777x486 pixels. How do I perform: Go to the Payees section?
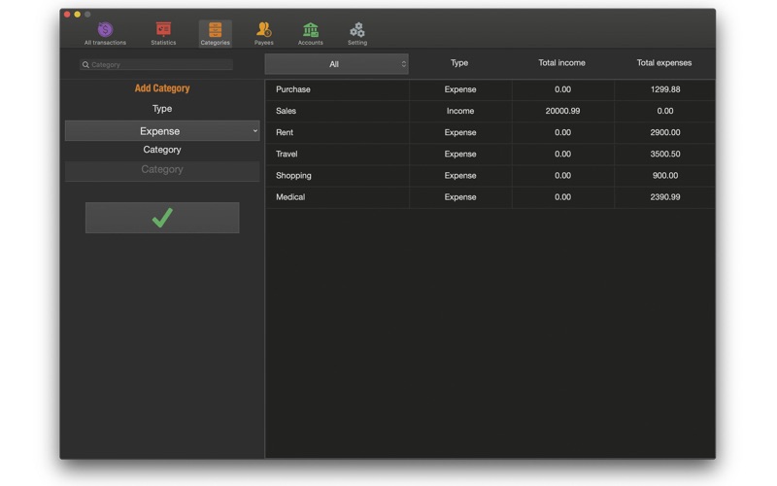tap(263, 34)
